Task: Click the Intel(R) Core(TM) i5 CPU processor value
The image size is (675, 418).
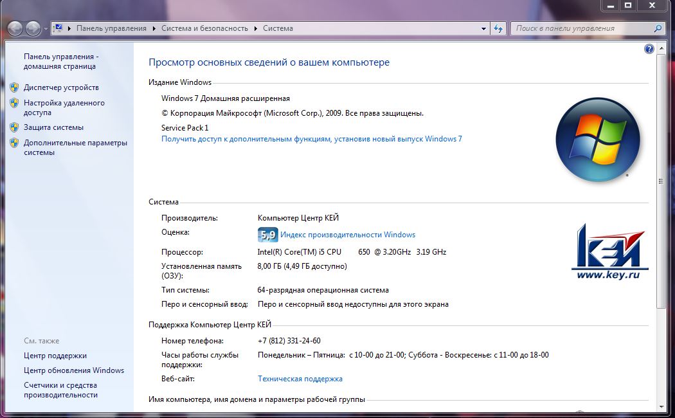Action: tap(352, 252)
